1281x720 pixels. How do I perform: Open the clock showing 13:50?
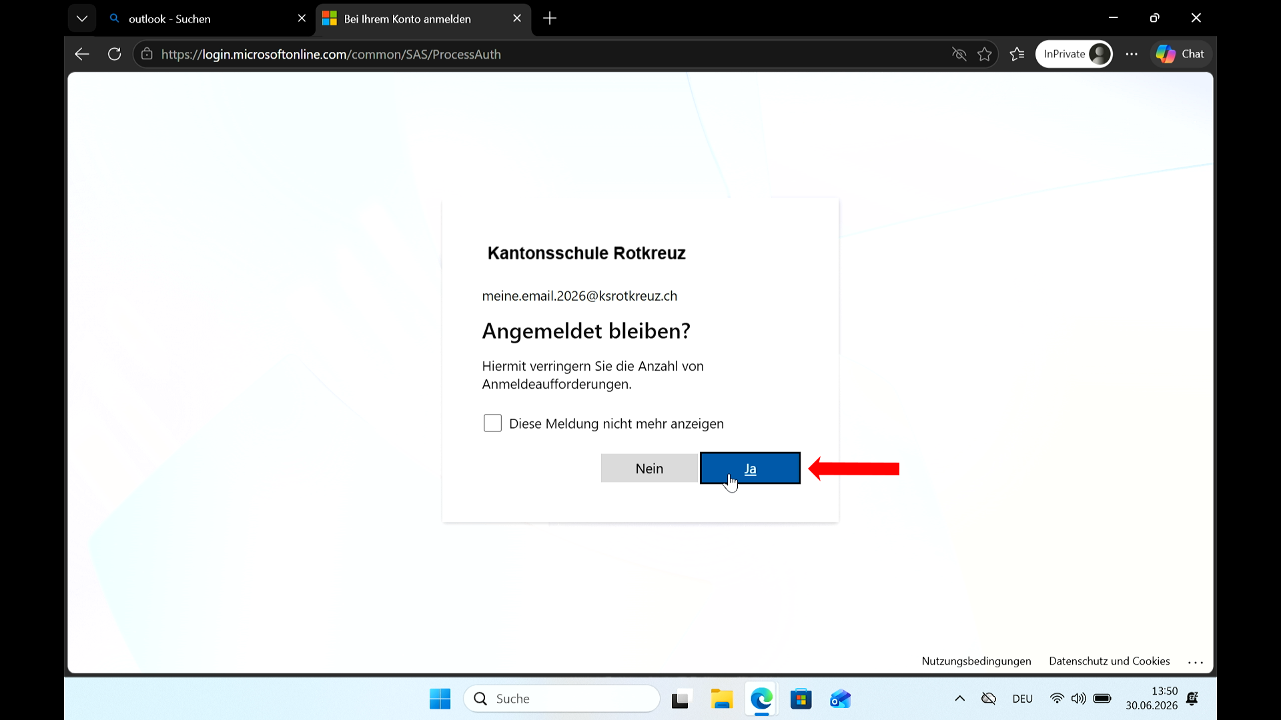[x=1152, y=698]
